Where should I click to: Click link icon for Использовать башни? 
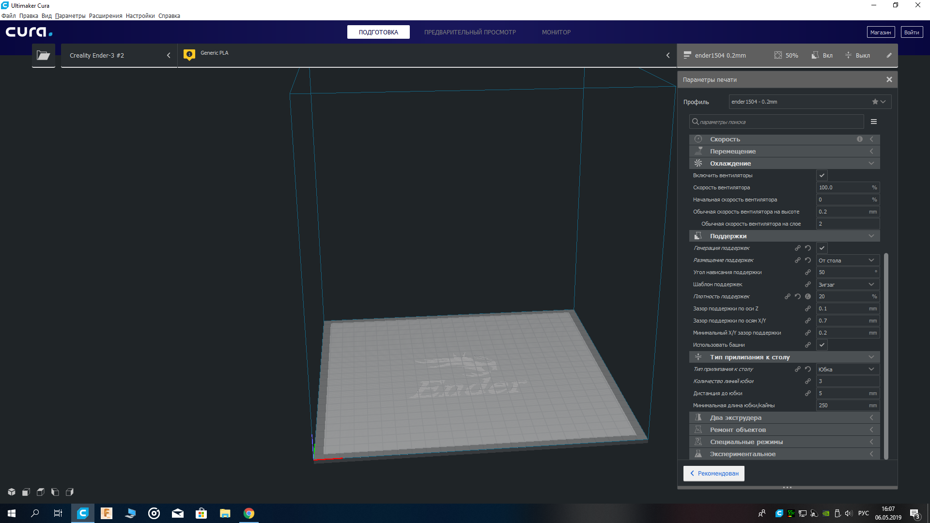808,345
